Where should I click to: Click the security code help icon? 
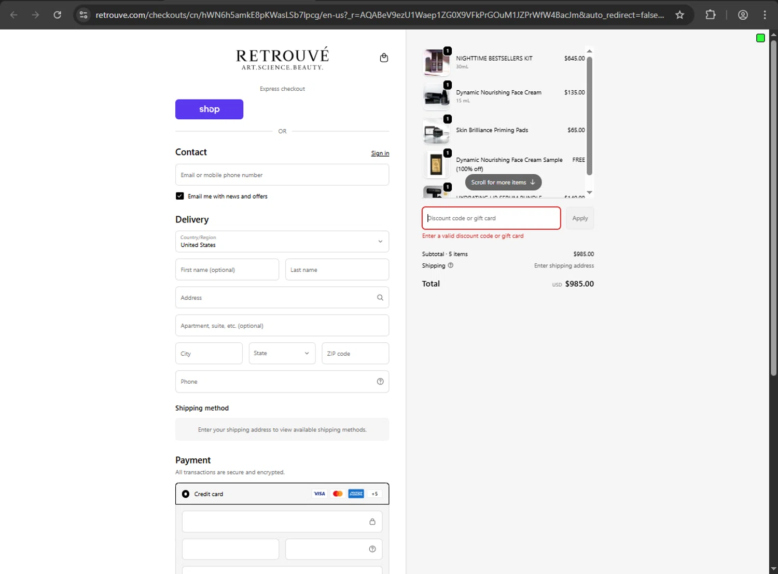pyautogui.click(x=372, y=549)
